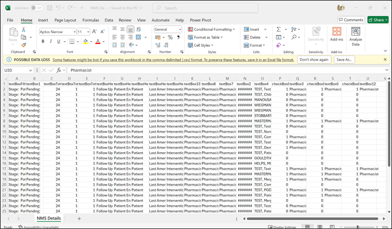The width and height of the screenshot is (392, 229).
Task: Click the Percent Style icon
Action: pyautogui.click(x=170, y=38)
